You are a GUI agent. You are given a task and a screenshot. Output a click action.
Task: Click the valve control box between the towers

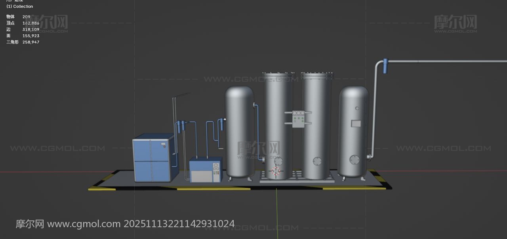[298, 118]
